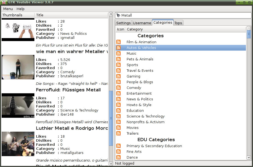Image resolution: width=253 pixels, height=167 pixels.
Task: Select the metallguitars Music video thumbnail
Action: (18, 144)
